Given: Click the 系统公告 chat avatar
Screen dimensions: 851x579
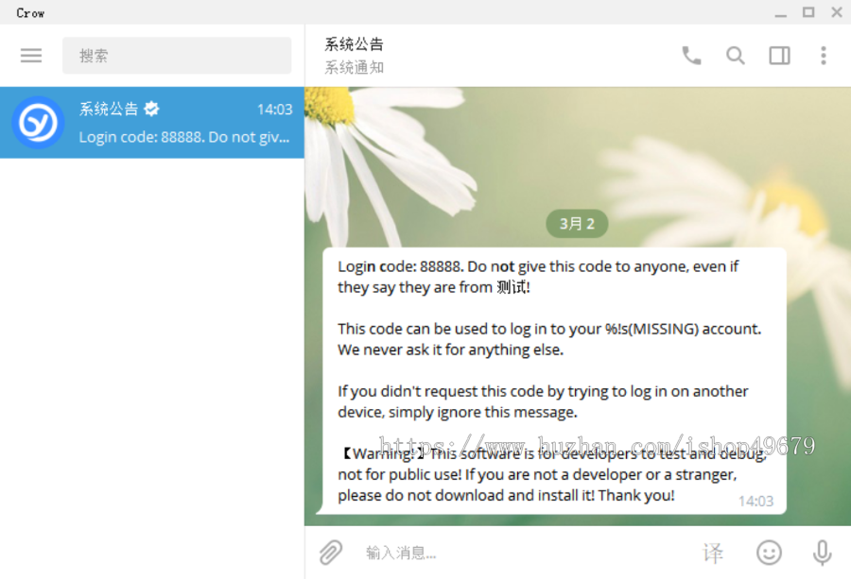Looking at the screenshot, I should pyautogui.click(x=38, y=123).
